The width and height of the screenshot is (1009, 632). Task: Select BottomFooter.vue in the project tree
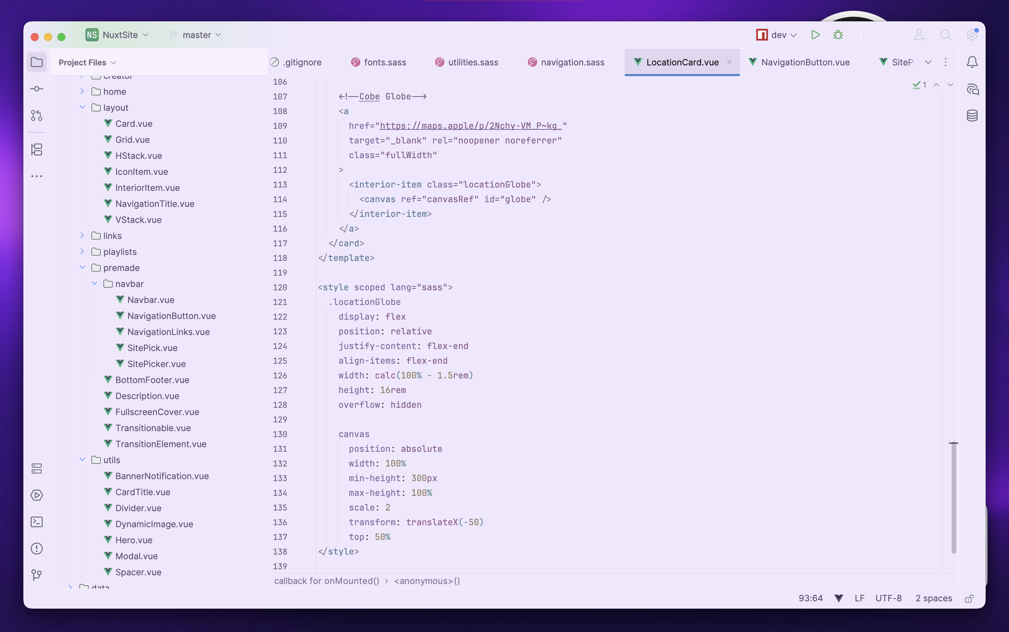pyautogui.click(x=152, y=379)
